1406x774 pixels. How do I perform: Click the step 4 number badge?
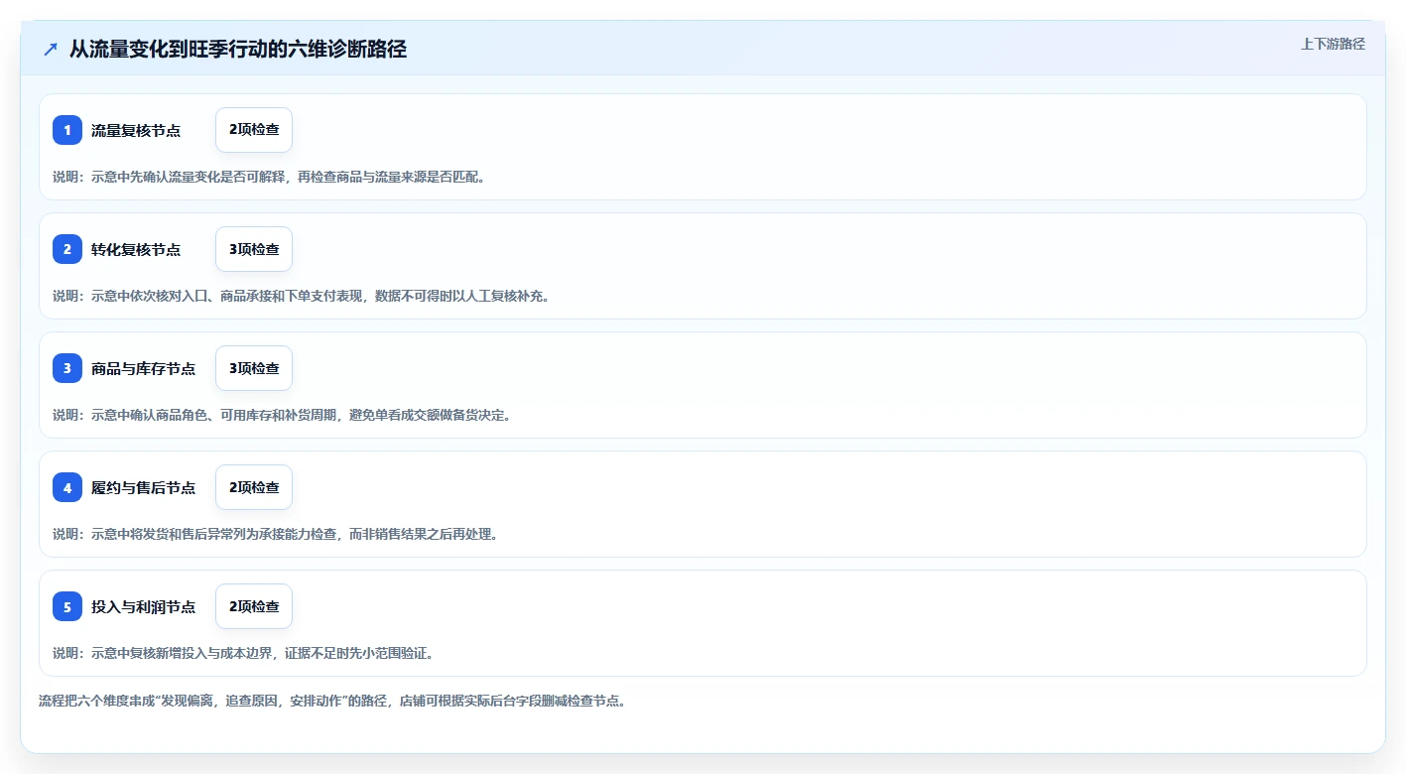click(67, 487)
